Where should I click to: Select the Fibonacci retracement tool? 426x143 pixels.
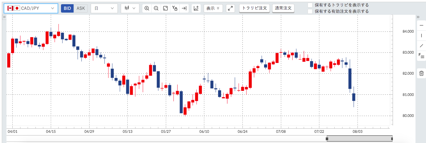[x=421, y=56]
